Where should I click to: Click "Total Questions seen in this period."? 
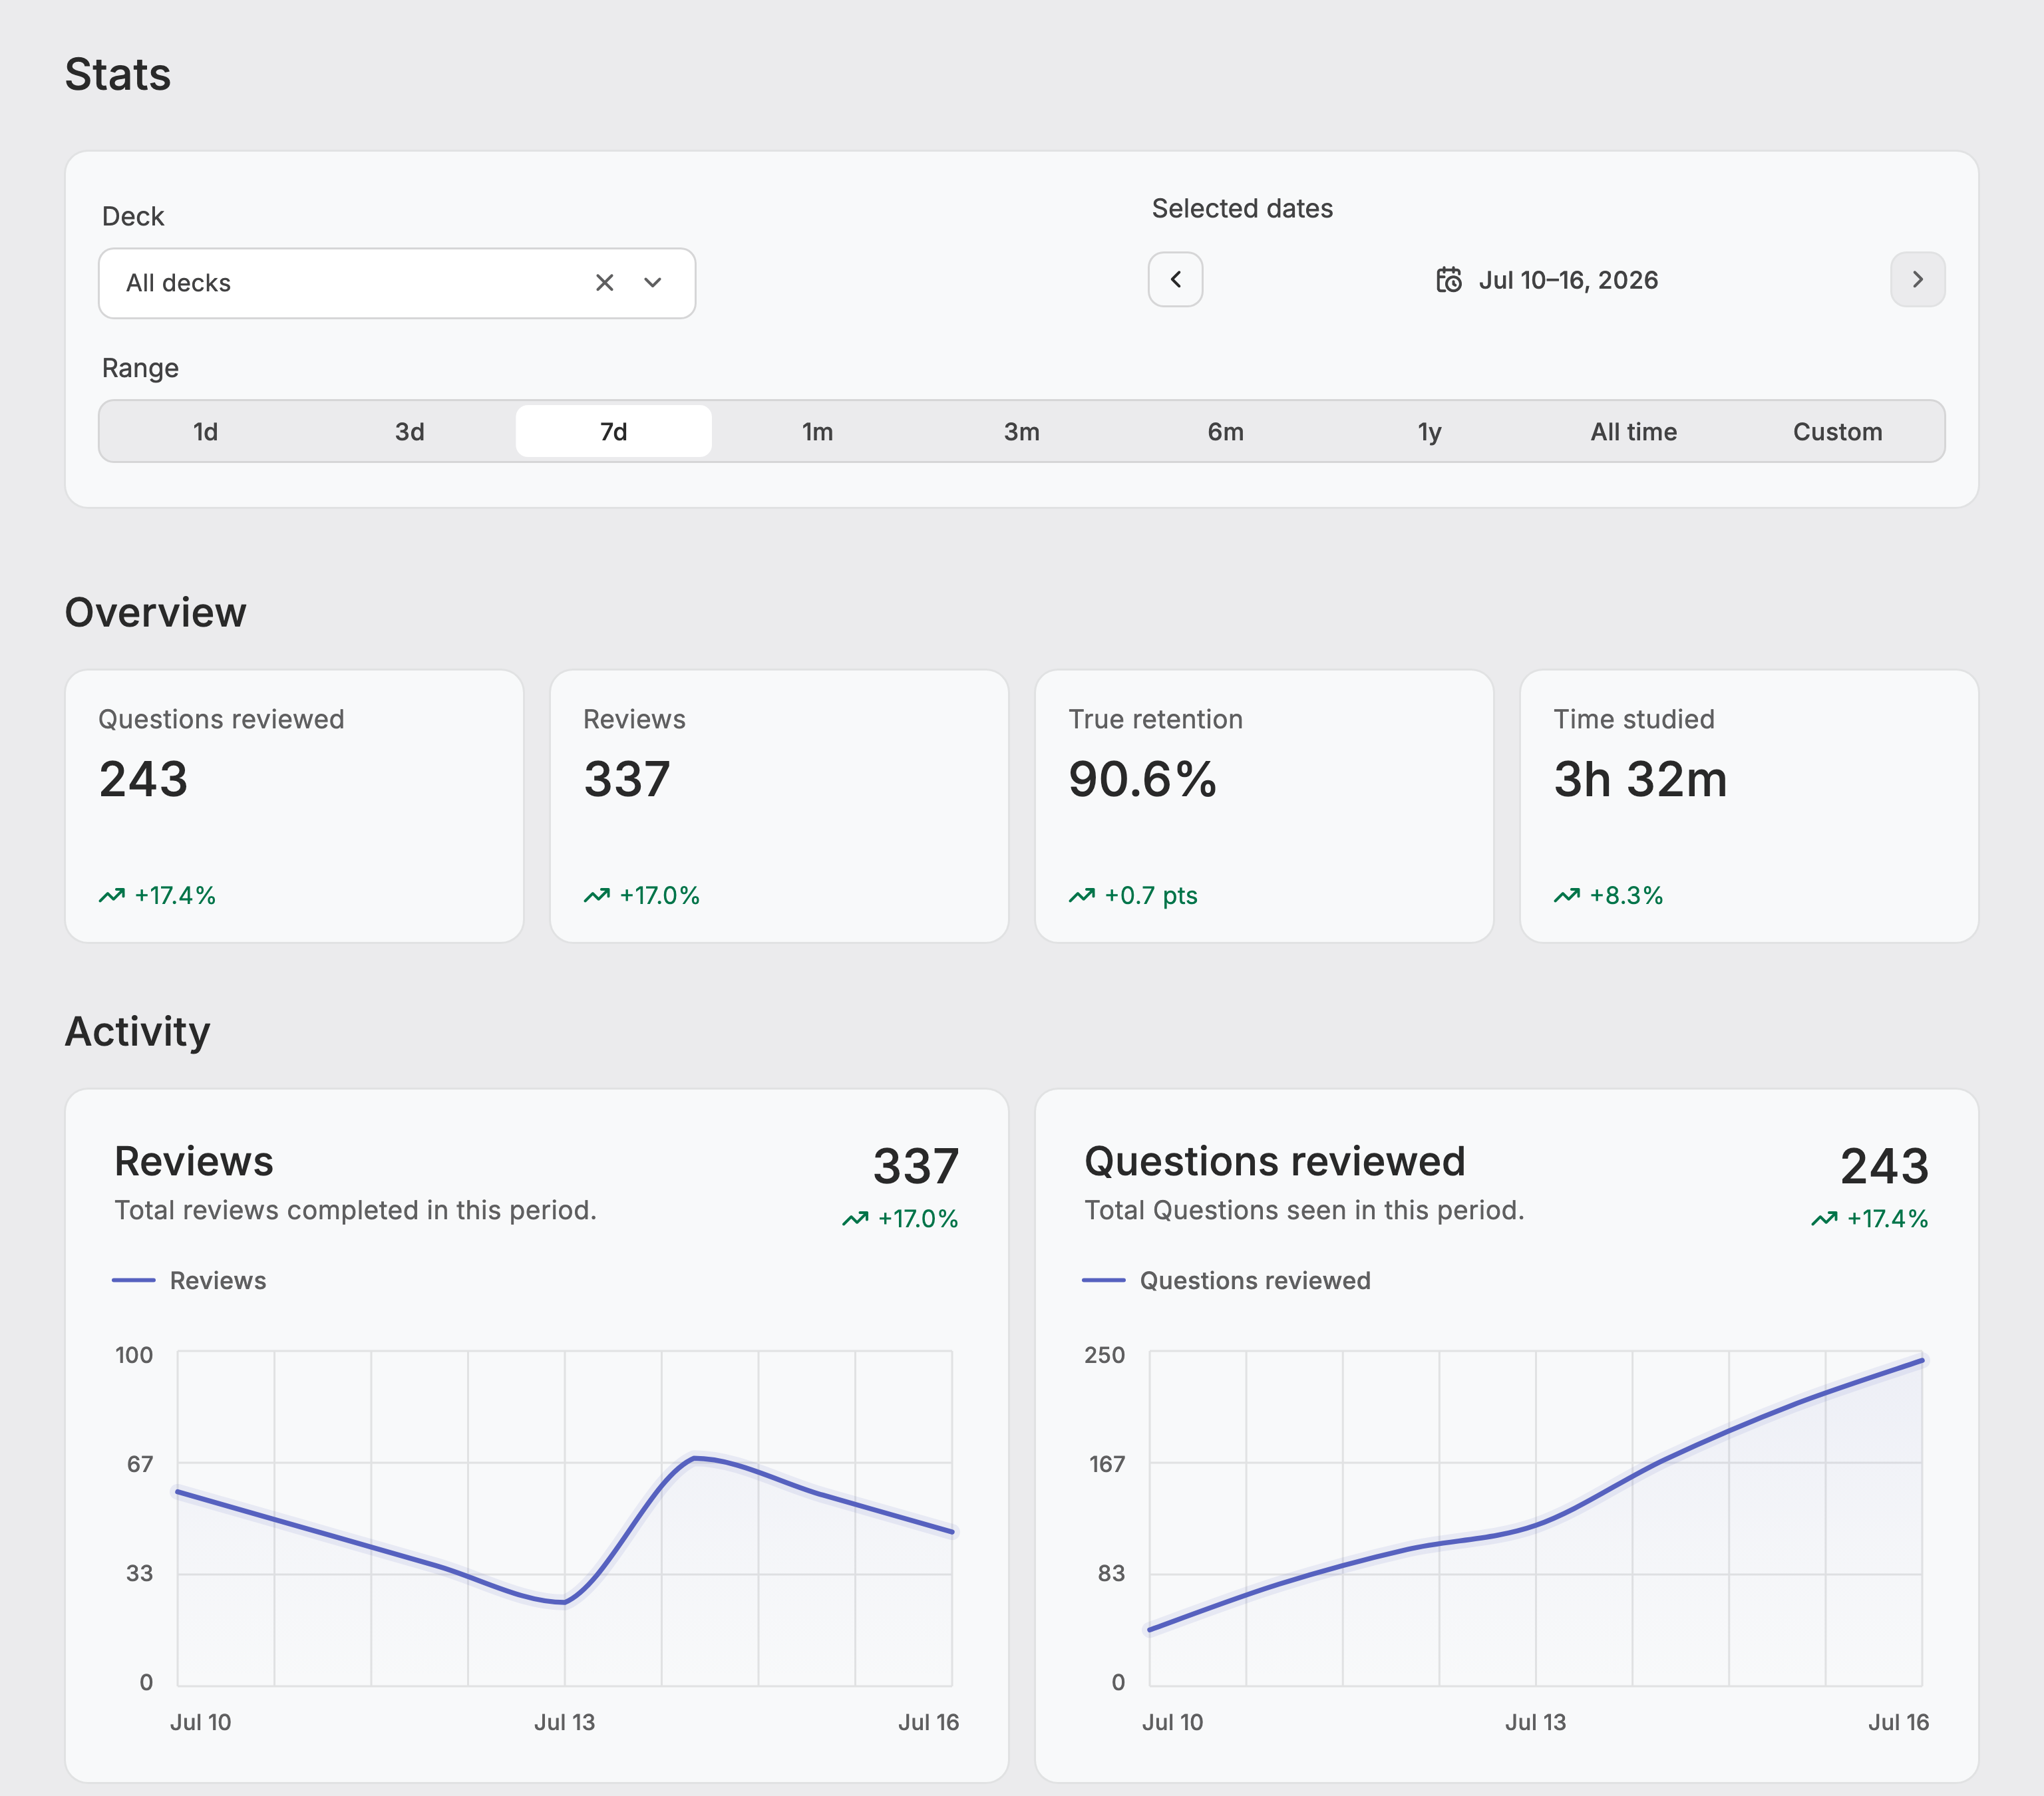pos(1304,1210)
